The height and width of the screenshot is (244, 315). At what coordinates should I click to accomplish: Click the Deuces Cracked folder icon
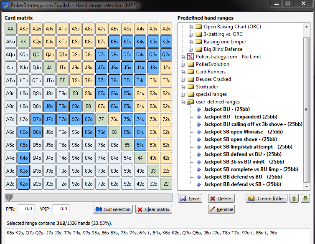(x=191, y=79)
